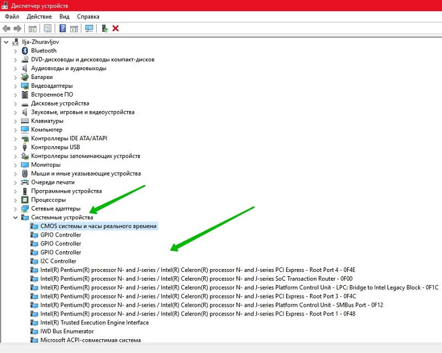Select Intel(R) Trusted Execution Engine Interface
This screenshot has height=353, width=442.
pyautogui.click(x=94, y=323)
